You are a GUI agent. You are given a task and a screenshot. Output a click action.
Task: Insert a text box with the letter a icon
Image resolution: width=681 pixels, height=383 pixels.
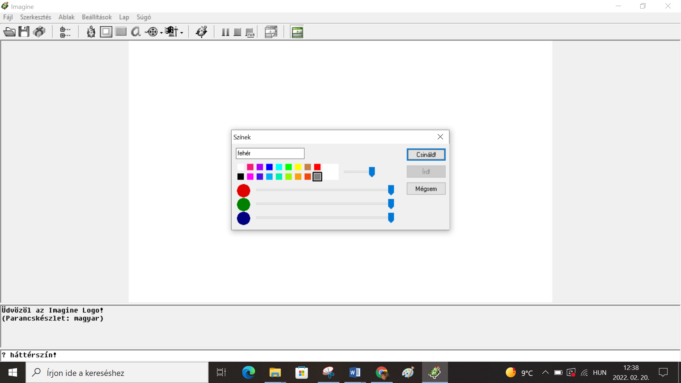pyautogui.click(x=136, y=32)
